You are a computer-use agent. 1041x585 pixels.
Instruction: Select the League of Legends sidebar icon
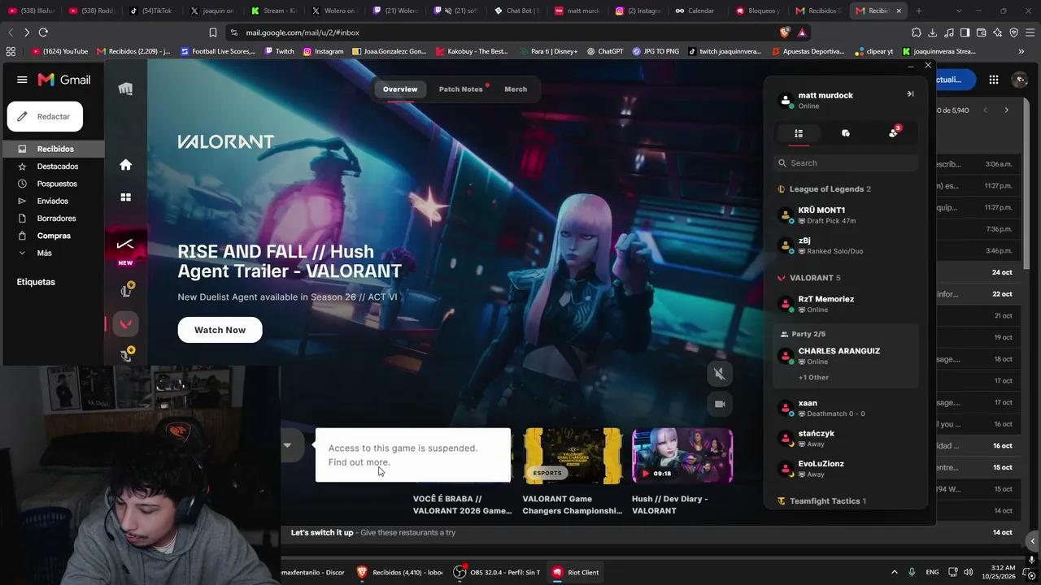pyautogui.click(x=126, y=290)
